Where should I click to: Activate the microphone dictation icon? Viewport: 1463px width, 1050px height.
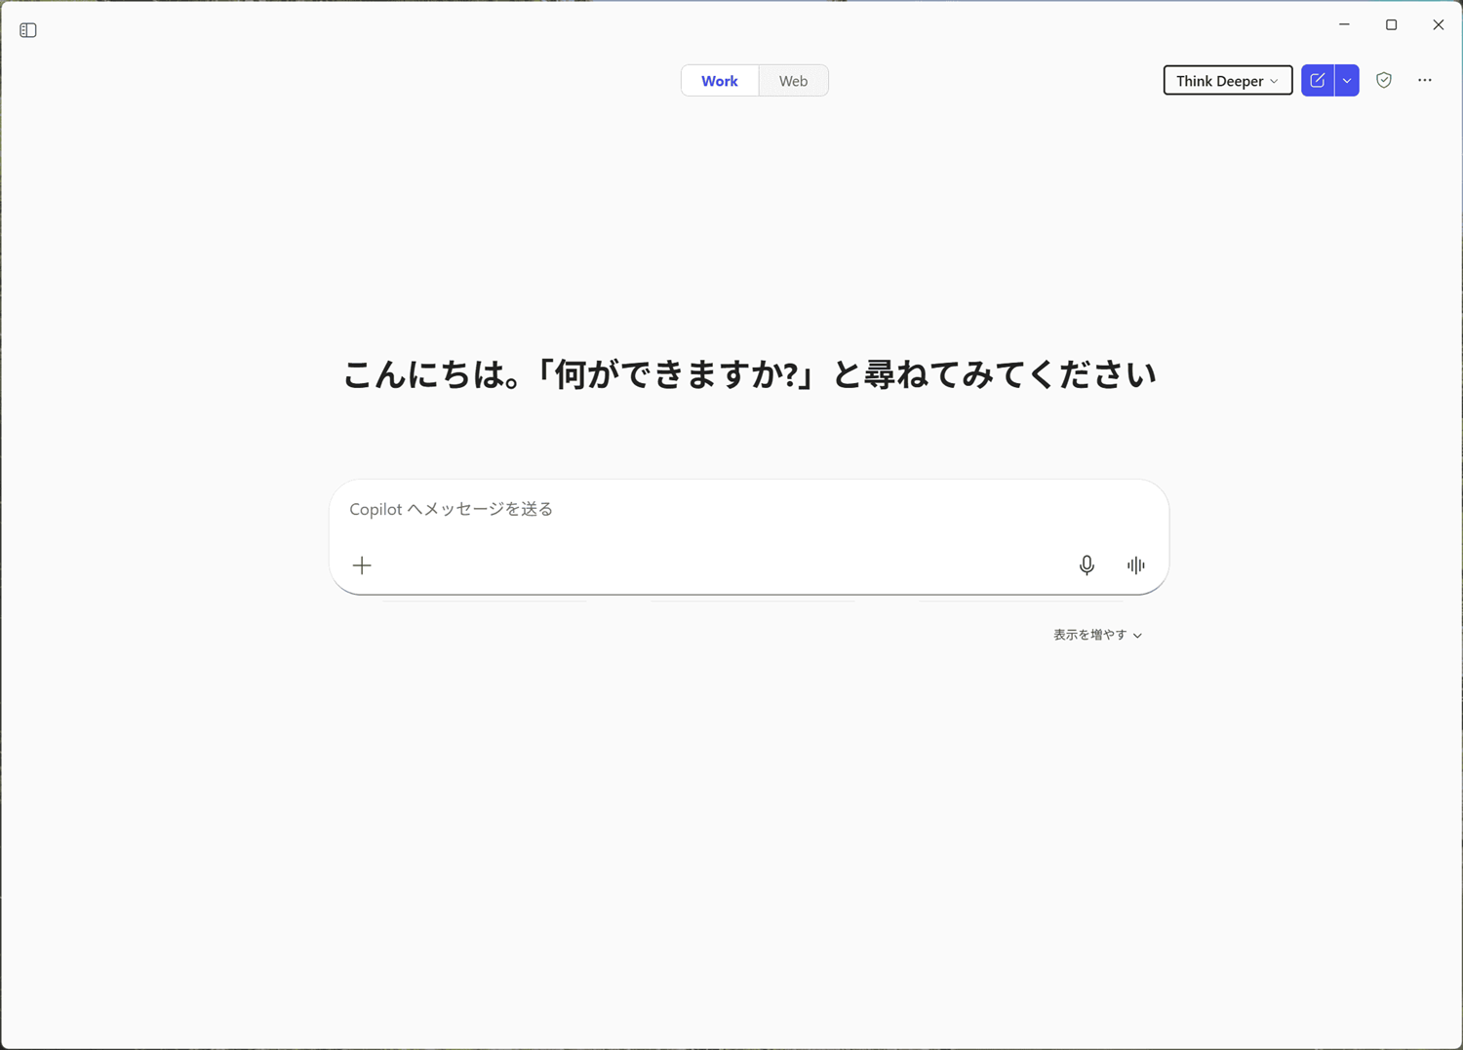pyautogui.click(x=1087, y=565)
